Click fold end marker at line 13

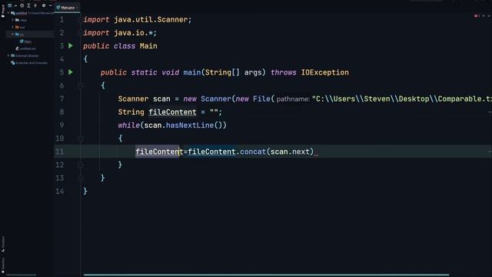pos(80,178)
